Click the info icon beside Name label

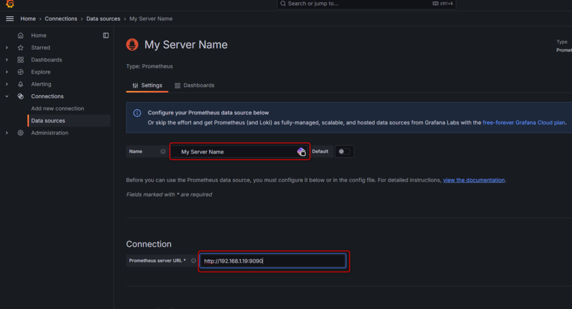[163, 152]
